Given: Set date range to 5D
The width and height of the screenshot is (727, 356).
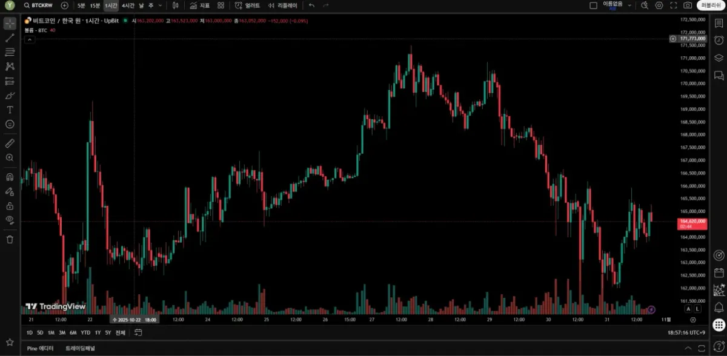Looking at the screenshot, I should [x=40, y=332].
